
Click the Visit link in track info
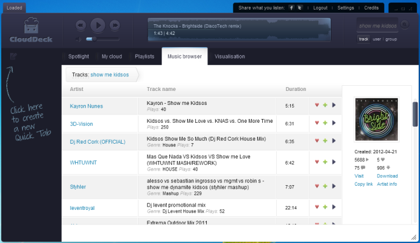coord(359,176)
